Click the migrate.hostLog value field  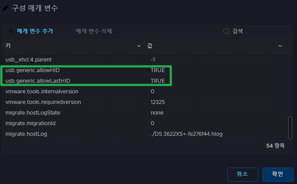coord(186,134)
